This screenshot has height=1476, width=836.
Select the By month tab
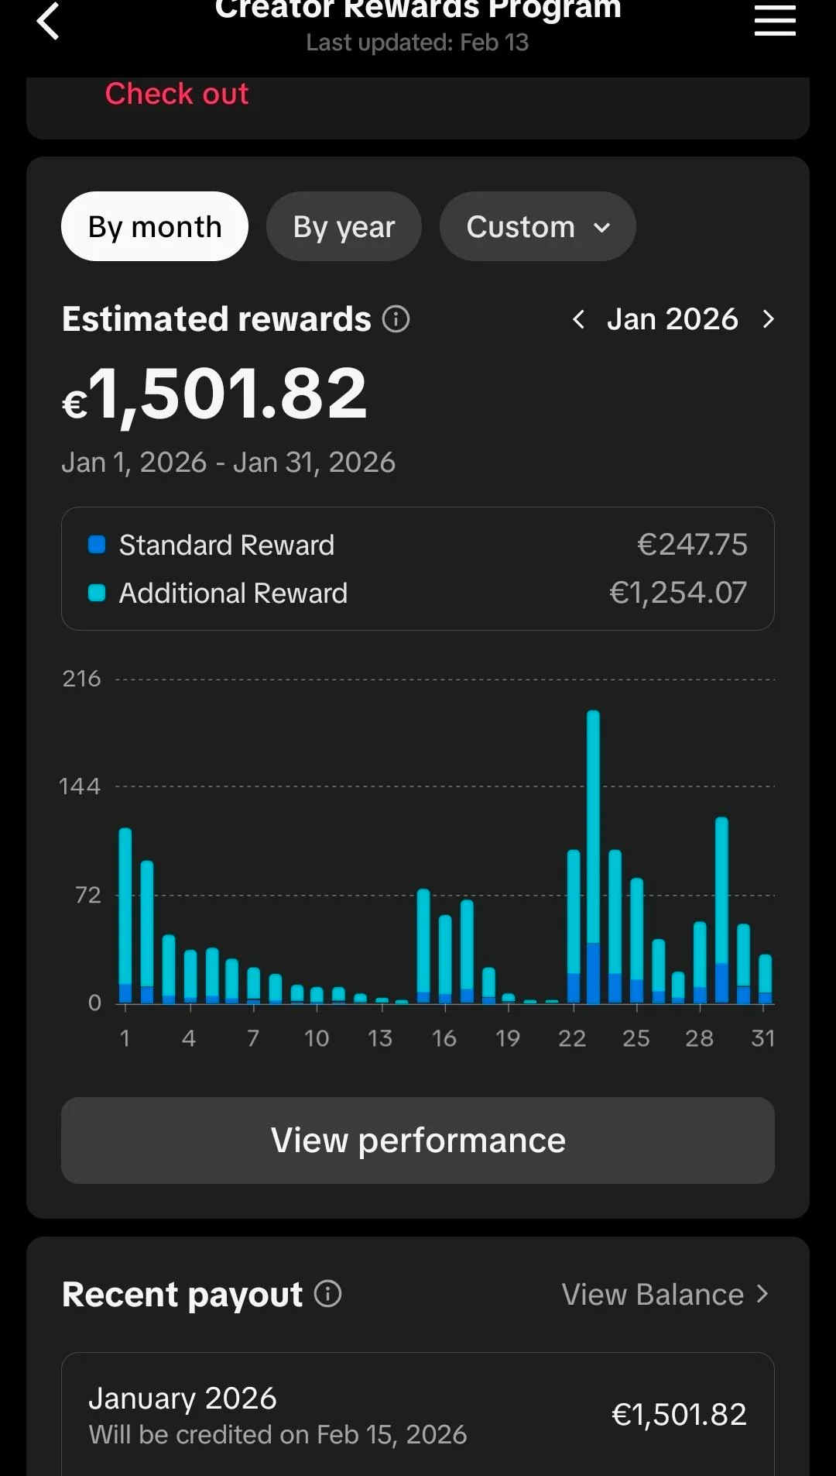pyautogui.click(x=155, y=227)
